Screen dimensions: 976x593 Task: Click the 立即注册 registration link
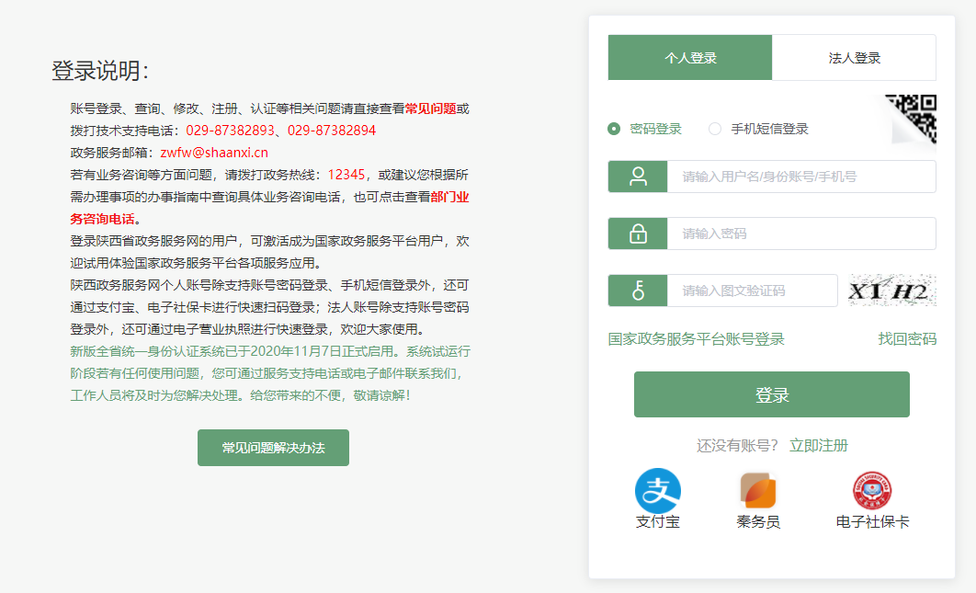pyautogui.click(x=818, y=446)
